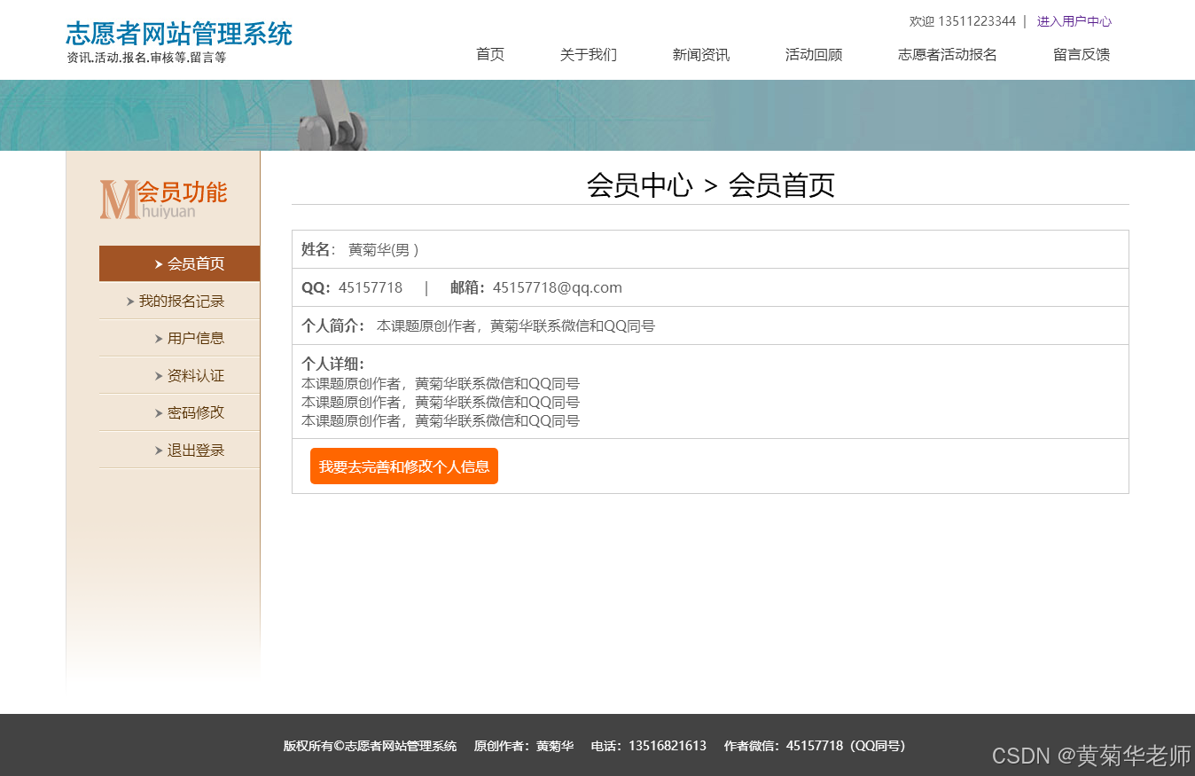Click the 个人简介 label
This screenshot has height=776, width=1195.
(332, 325)
